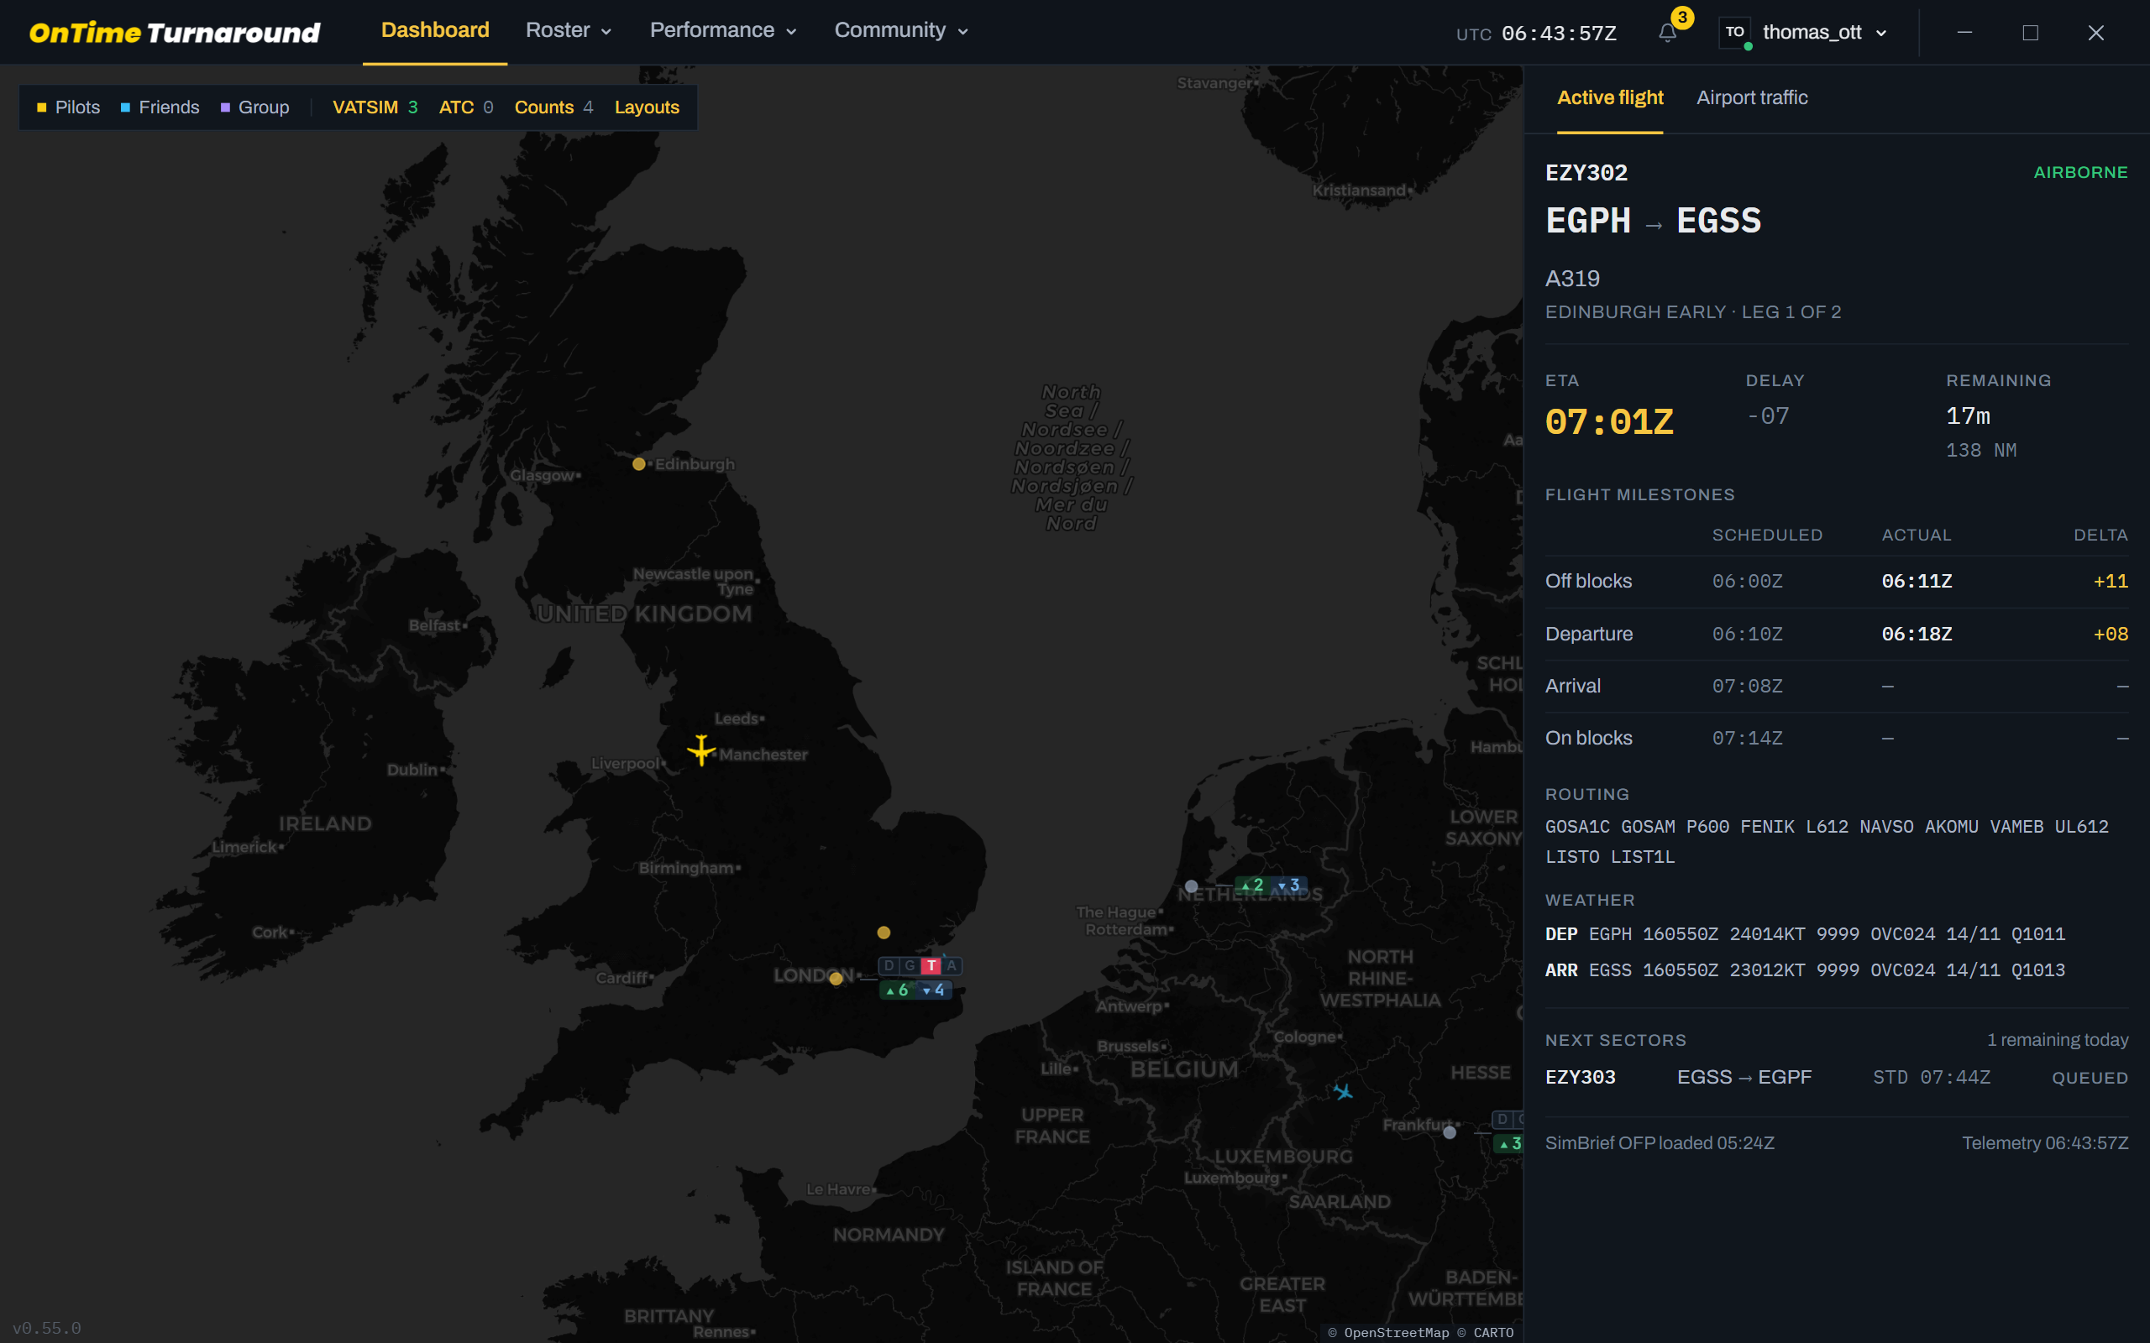Click the yellow Stansted airport dot north of London

tap(884, 933)
